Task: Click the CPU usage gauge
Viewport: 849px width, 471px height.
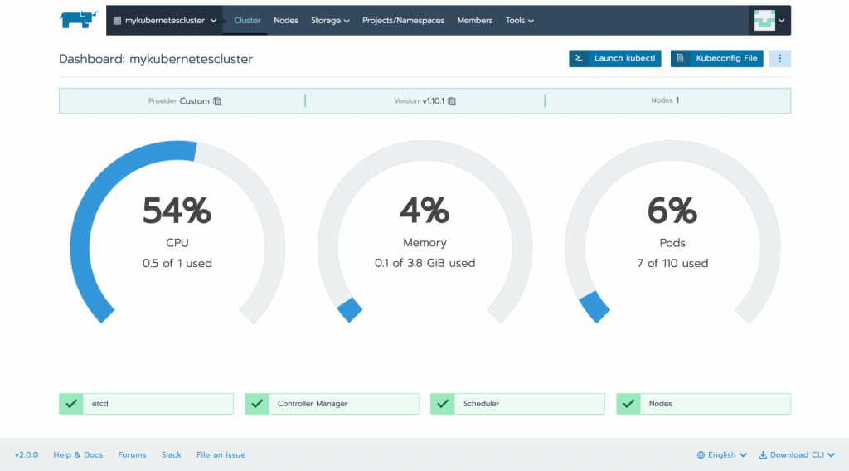Action: (177, 232)
